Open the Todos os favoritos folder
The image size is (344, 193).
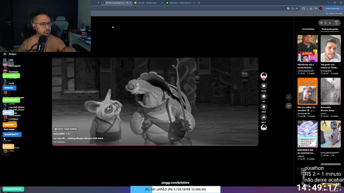334,13
